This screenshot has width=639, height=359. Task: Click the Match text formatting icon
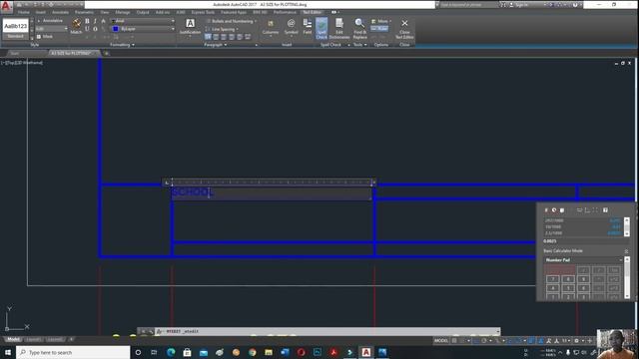(x=76, y=26)
